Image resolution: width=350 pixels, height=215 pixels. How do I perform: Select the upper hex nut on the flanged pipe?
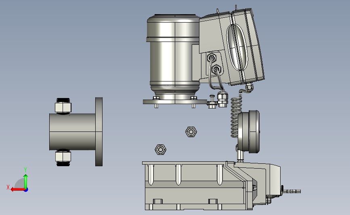(63, 107)
